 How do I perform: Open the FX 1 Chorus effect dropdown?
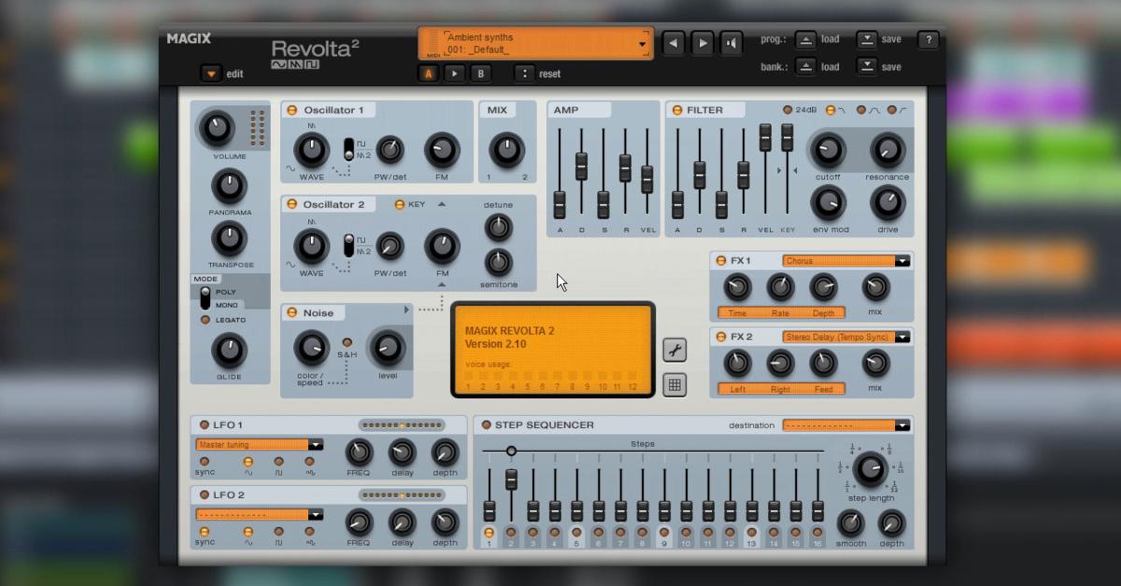(x=845, y=261)
